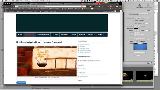Enable the Repeat slideshow checkbox
The width and height of the screenshot is (160, 90).
pos(134,20)
